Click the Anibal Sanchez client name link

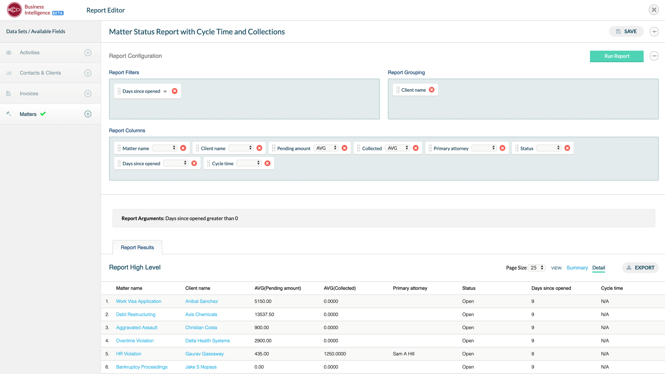pyautogui.click(x=201, y=301)
